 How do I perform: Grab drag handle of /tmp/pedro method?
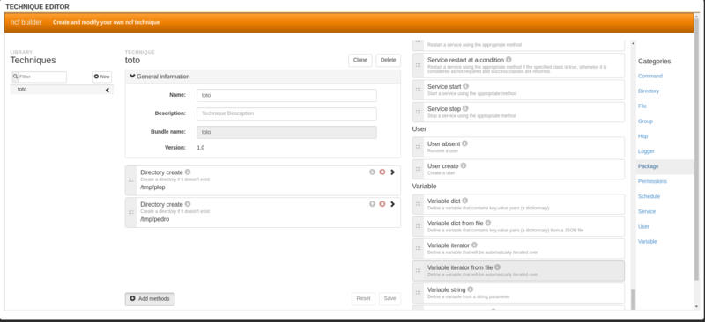130,212
